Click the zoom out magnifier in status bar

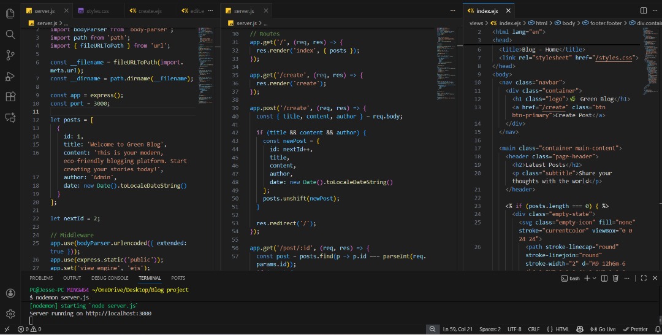click(x=432, y=329)
